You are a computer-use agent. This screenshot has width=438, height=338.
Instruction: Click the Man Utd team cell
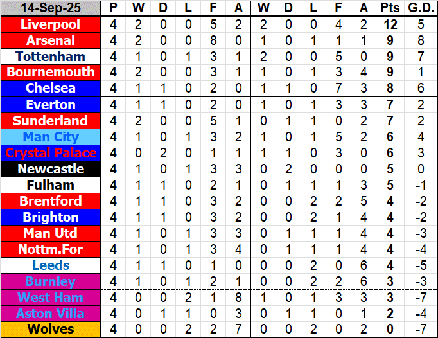[x=51, y=233]
